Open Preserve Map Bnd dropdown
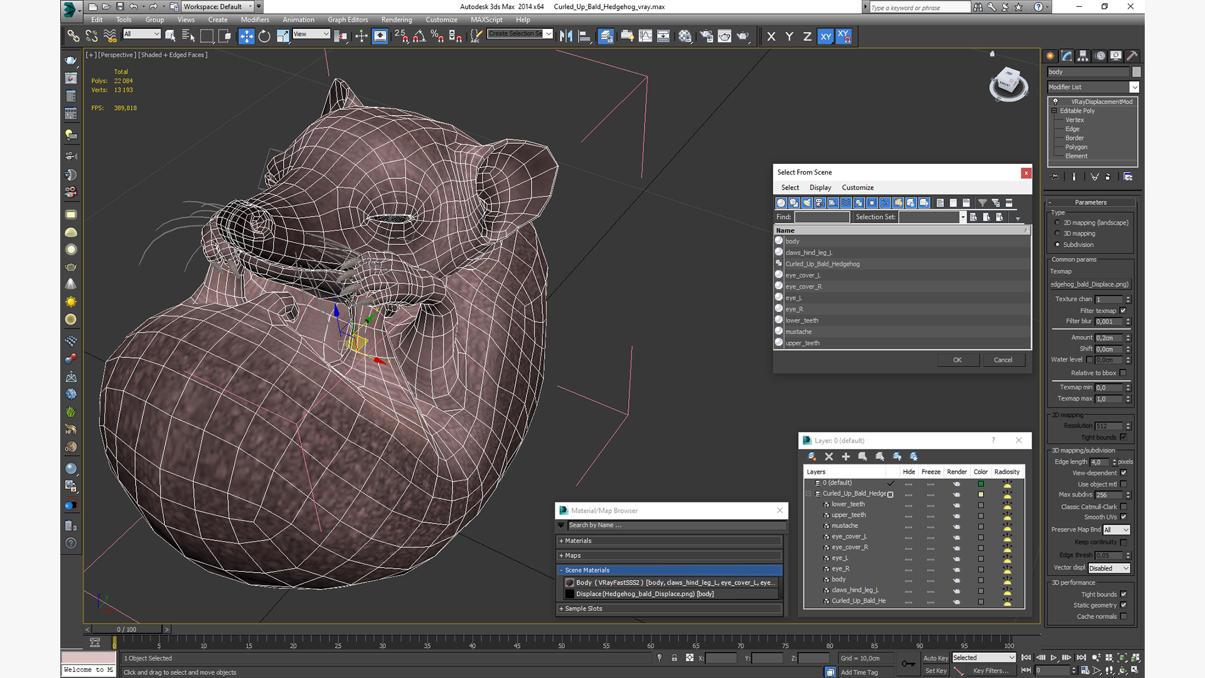The height and width of the screenshot is (678, 1205). click(1117, 530)
